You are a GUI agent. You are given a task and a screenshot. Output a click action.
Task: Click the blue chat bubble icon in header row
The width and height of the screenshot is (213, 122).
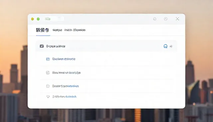click(x=165, y=46)
